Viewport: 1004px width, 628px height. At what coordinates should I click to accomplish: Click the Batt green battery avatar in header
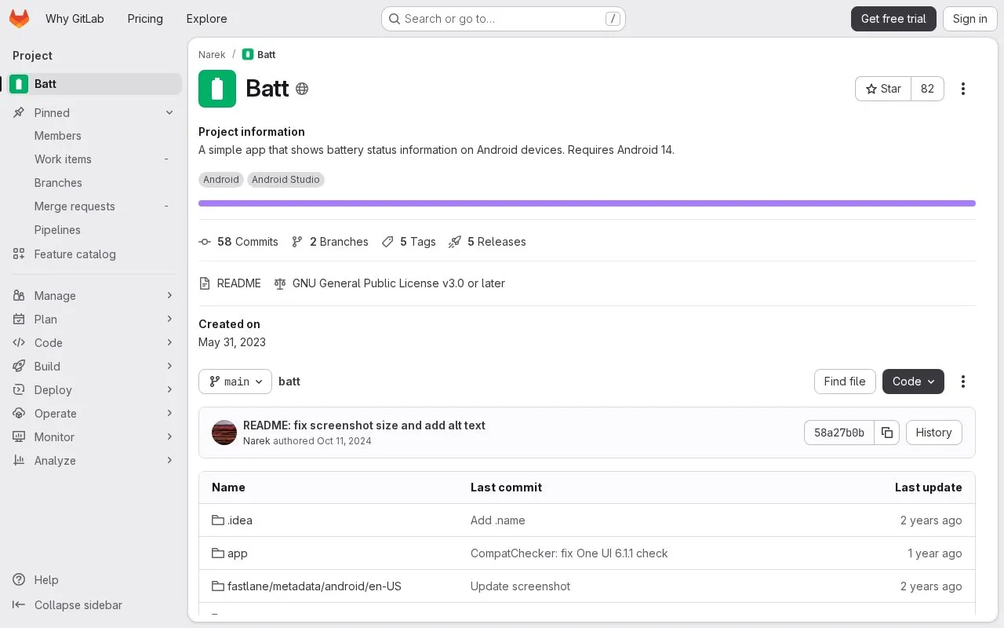(x=217, y=89)
